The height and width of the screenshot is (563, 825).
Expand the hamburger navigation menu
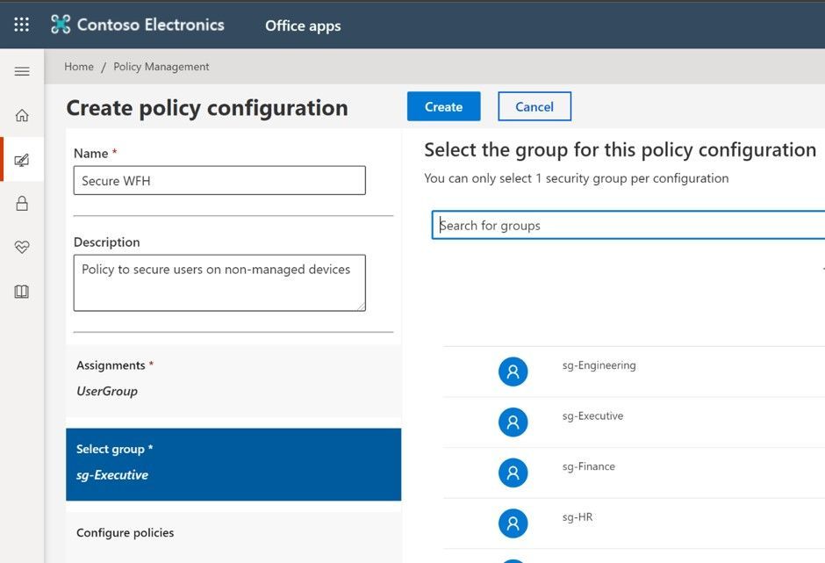pyautogui.click(x=22, y=71)
